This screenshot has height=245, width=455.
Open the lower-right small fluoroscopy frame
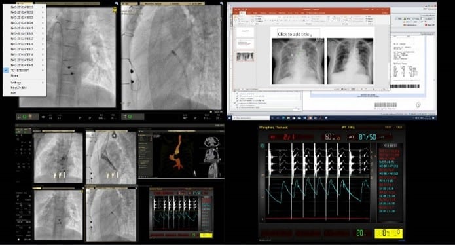pos(111,215)
